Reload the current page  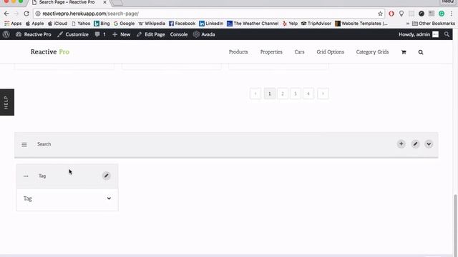pos(26,14)
